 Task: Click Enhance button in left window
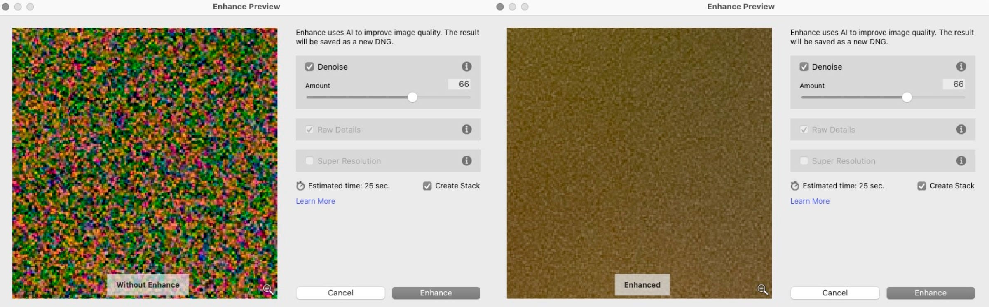coord(436,293)
